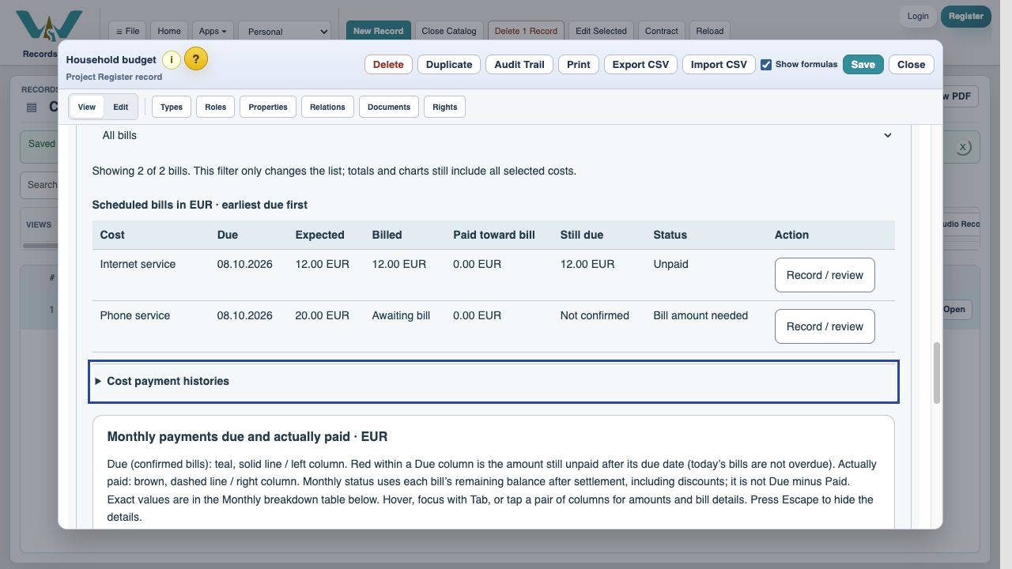This screenshot has width=1012, height=569.
Task: Switch to the Edit mode tab
Action: pyautogui.click(x=120, y=107)
